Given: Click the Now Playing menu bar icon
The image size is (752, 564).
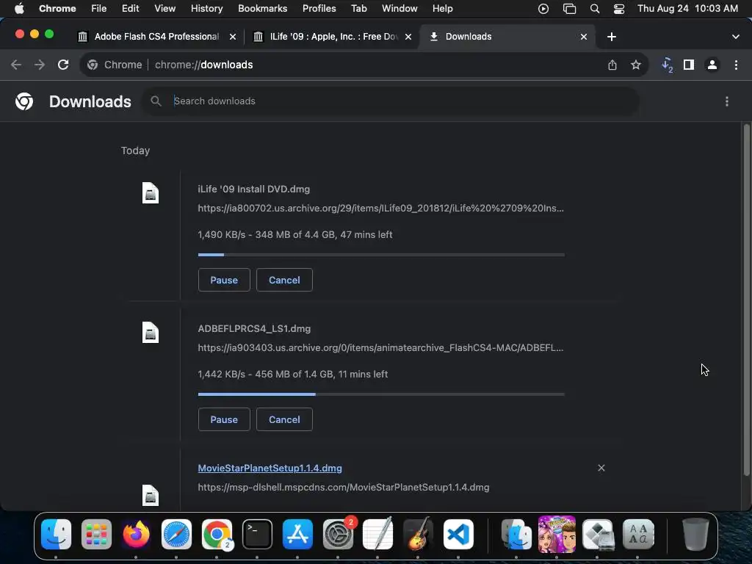Looking at the screenshot, I should tap(543, 9).
